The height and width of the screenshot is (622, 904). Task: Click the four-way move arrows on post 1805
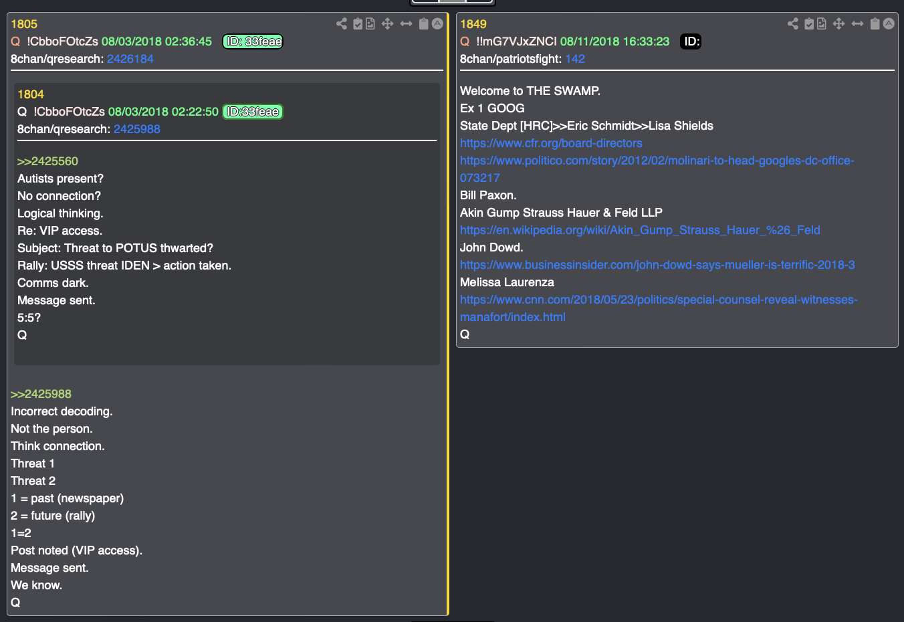pyautogui.click(x=387, y=24)
